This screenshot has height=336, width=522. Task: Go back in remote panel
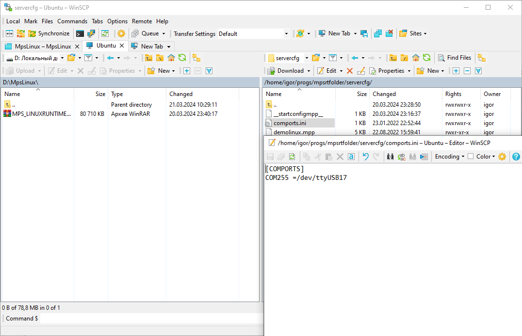coord(355,58)
